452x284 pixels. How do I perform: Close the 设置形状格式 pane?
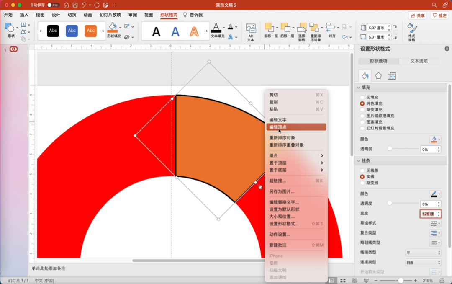click(x=447, y=49)
